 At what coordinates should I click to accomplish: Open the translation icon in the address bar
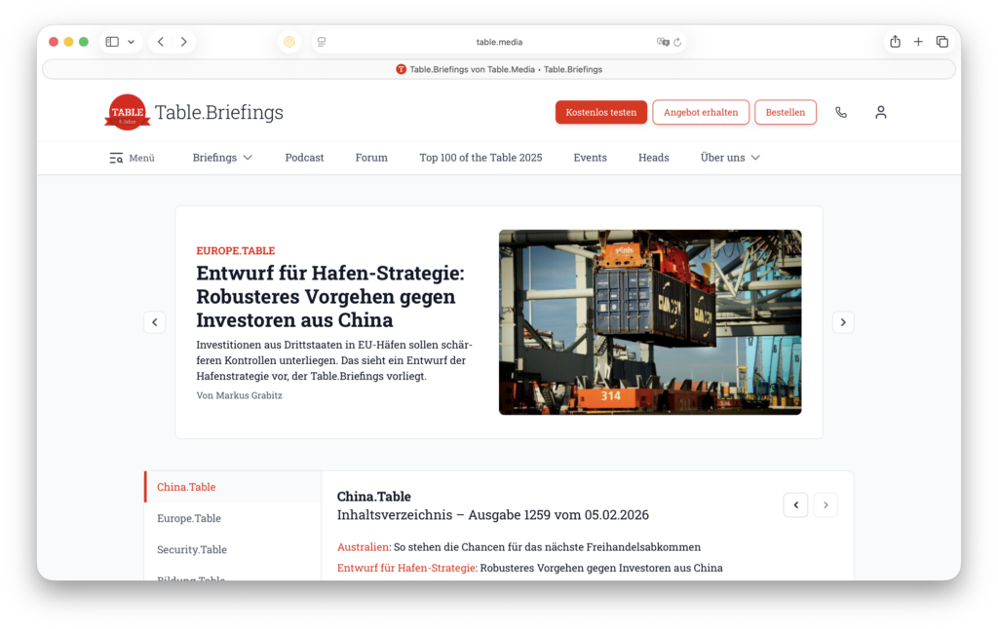tap(662, 41)
